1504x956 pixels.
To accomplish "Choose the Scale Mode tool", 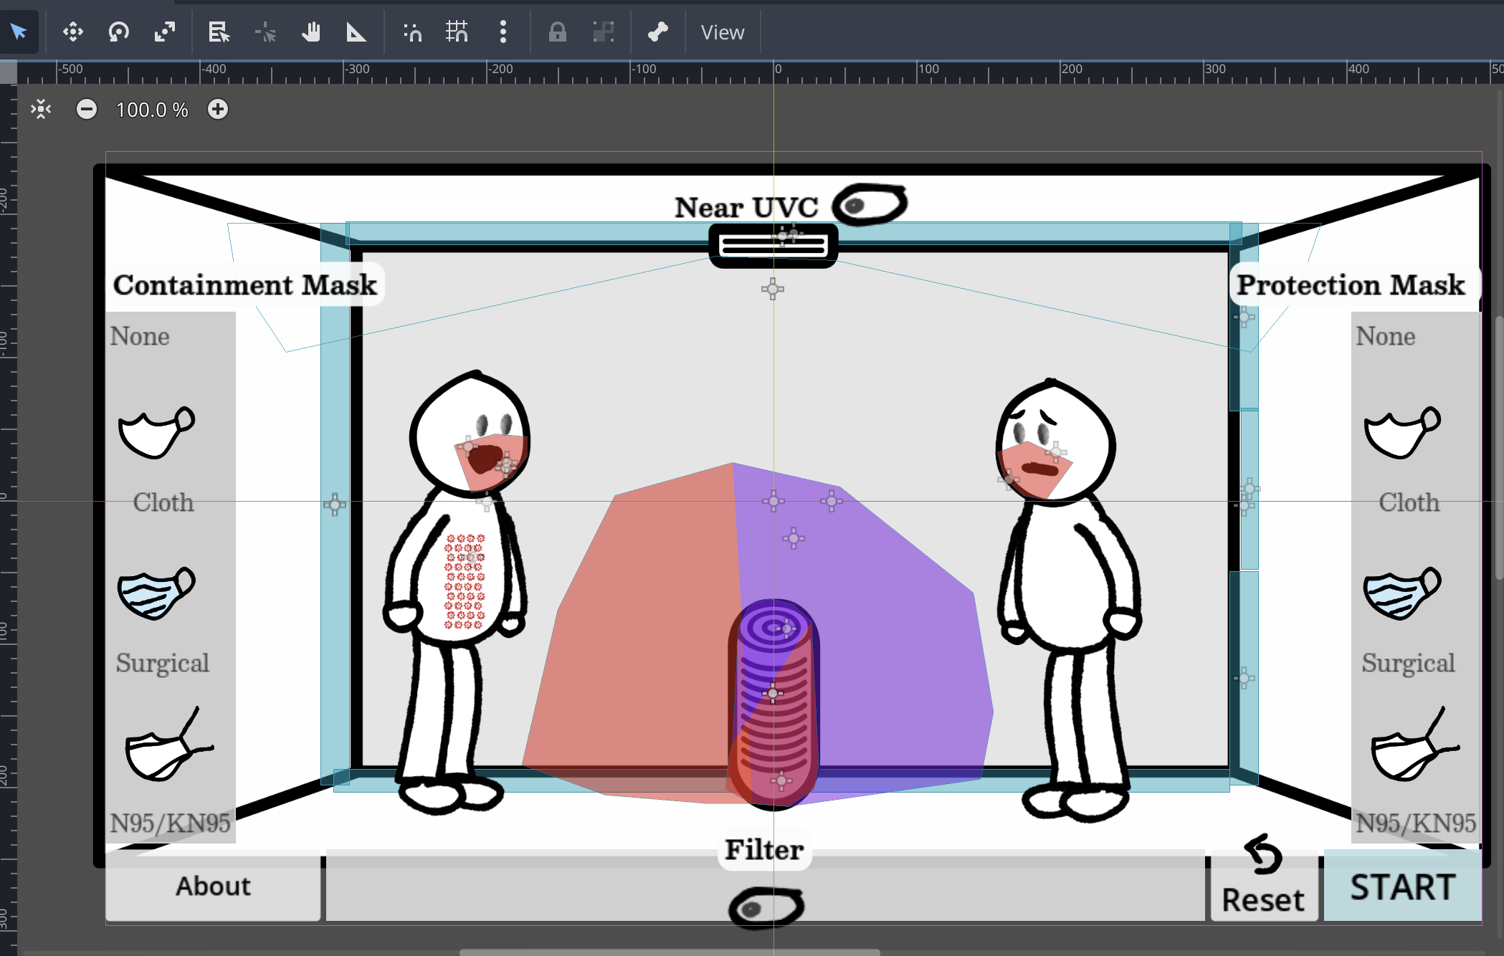I will coord(165,32).
